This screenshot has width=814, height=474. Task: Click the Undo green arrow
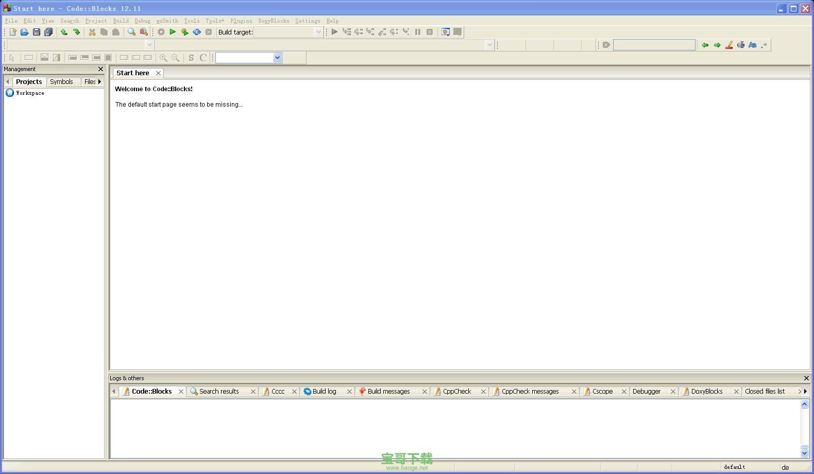(64, 32)
